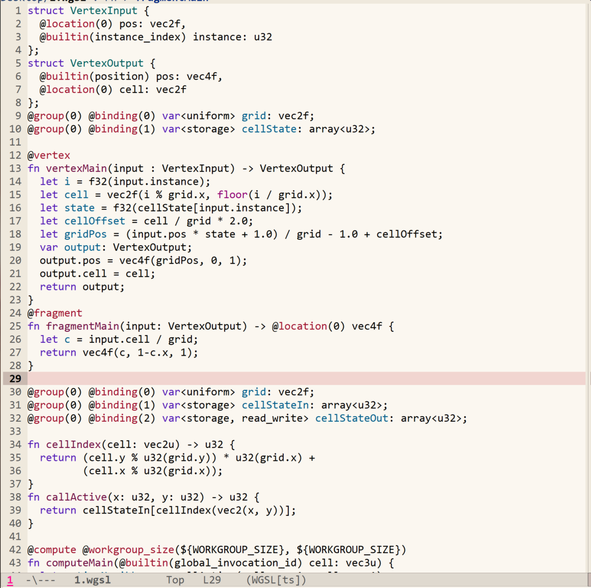Screen dimensions: 591x588
Task: Click function name 'cellIndex' on line 34
Action: coord(73,444)
